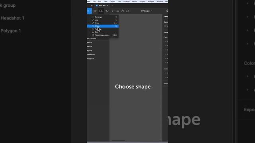Viewport: 255px width, 143px height.
Task: Select the Move tool in toolbar
Action: pyautogui.click(x=88, y=11)
